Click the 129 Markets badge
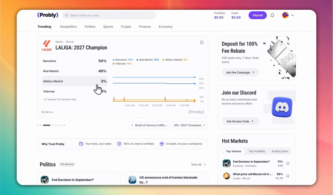This screenshot has width=333, height=195. point(67,164)
